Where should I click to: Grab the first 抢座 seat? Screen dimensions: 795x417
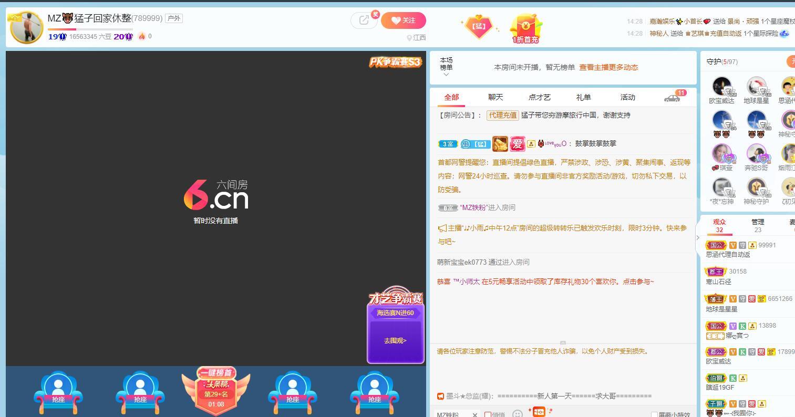pos(58,393)
